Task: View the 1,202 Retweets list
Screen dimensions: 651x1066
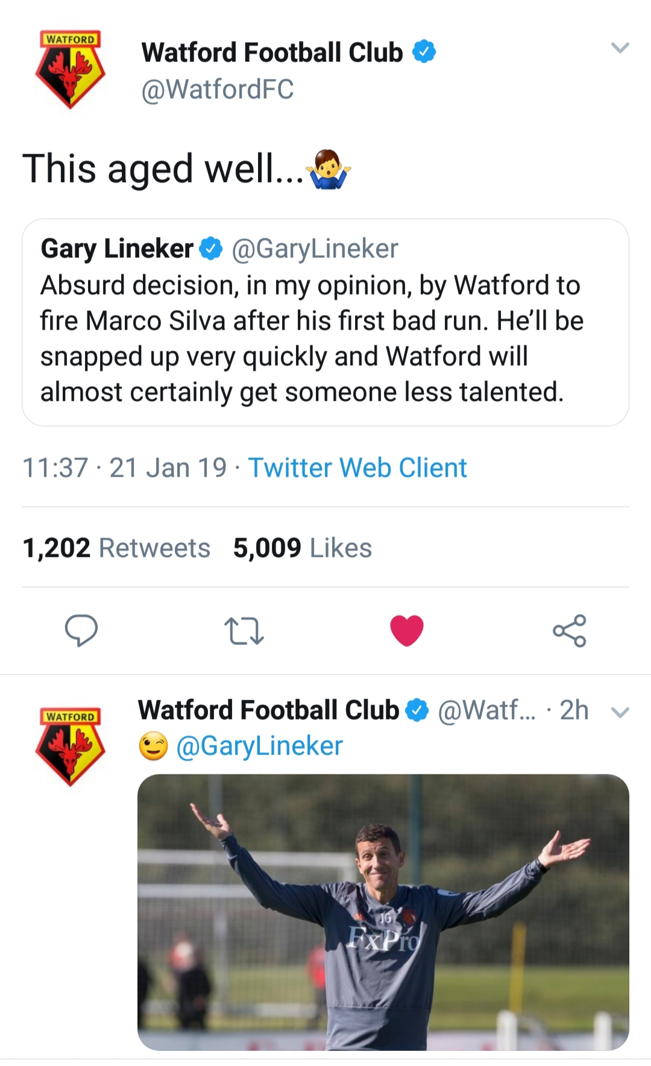Action: coord(116,548)
